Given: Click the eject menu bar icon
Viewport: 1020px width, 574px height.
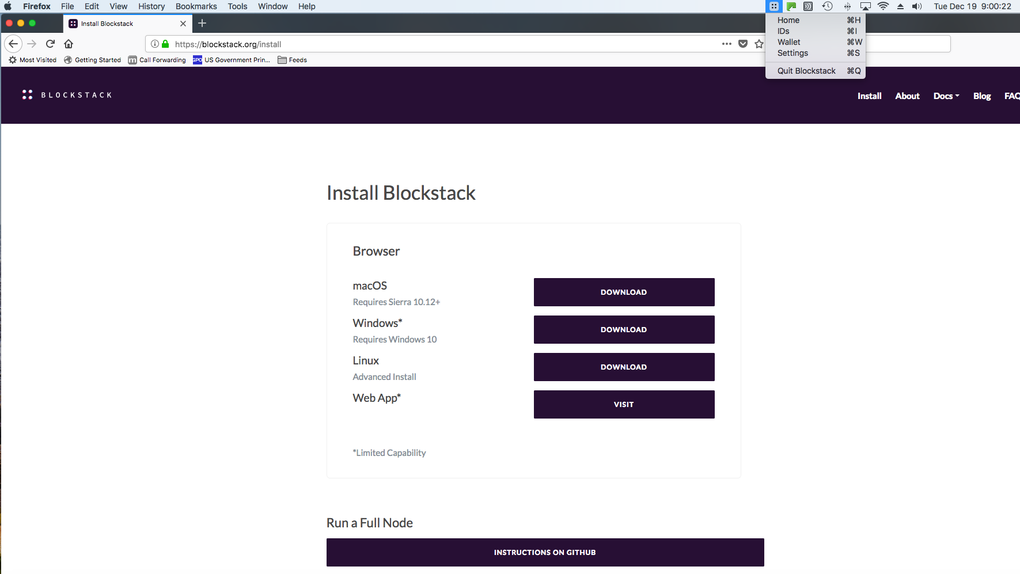Looking at the screenshot, I should click(x=900, y=6).
